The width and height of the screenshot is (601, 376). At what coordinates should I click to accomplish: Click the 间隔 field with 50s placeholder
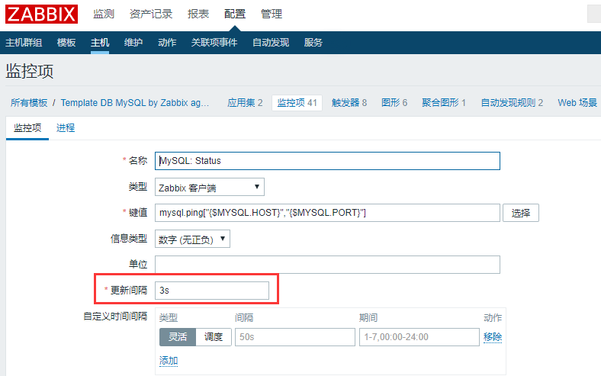point(295,337)
